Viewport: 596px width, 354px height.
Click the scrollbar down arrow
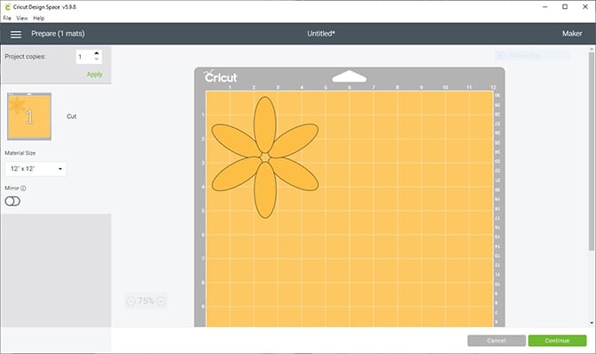(592, 323)
